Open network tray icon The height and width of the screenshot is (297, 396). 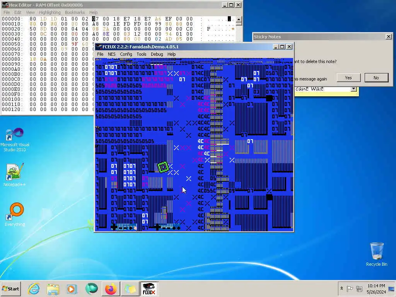pos(359,288)
